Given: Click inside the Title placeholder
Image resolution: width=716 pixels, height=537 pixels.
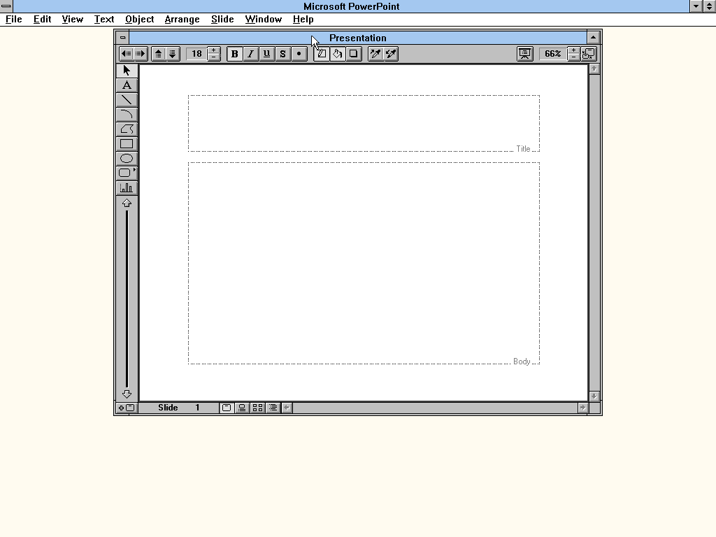Looking at the screenshot, I should tap(364, 123).
